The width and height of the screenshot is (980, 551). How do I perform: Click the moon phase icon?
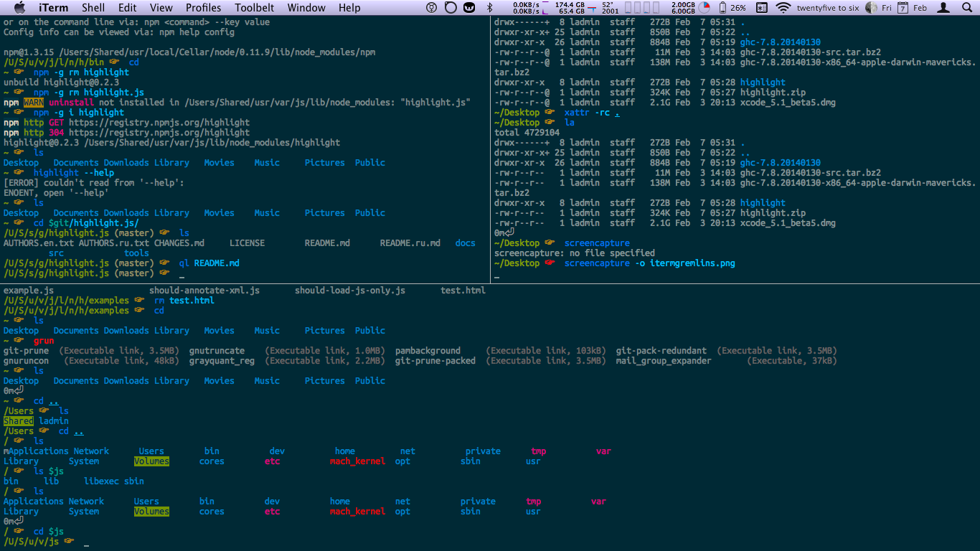point(871,8)
